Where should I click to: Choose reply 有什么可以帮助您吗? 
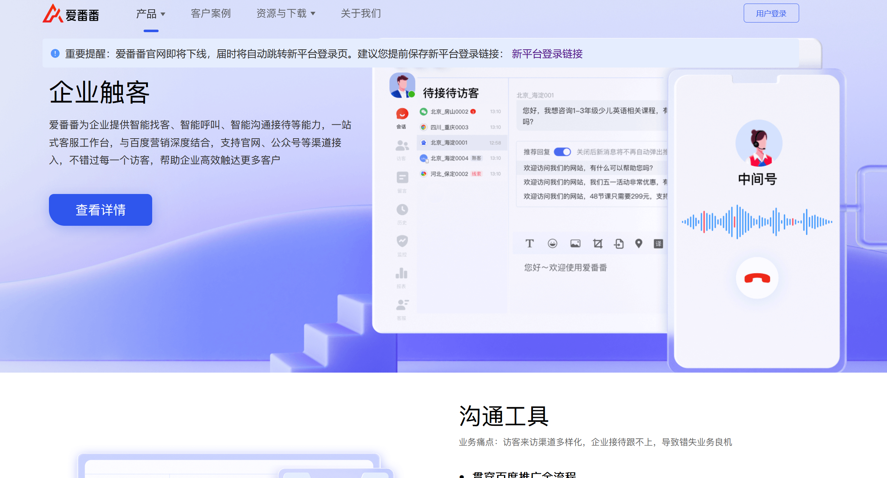click(588, 168)
